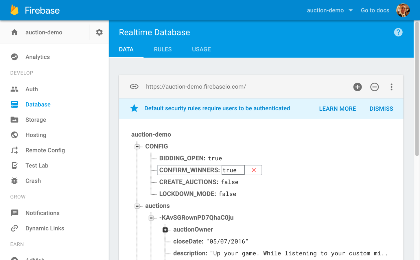Screen dimensions: 420x260
Task: Open the three-dot overflow menu
Action: (391, 87)
